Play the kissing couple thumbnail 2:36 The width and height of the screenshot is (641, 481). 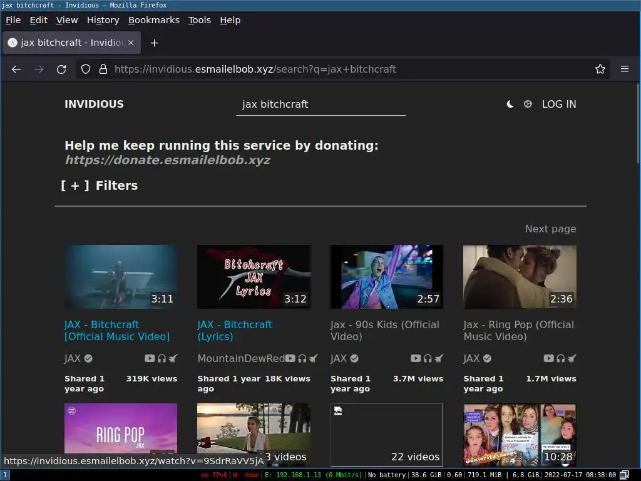click(x=520, y=277)
